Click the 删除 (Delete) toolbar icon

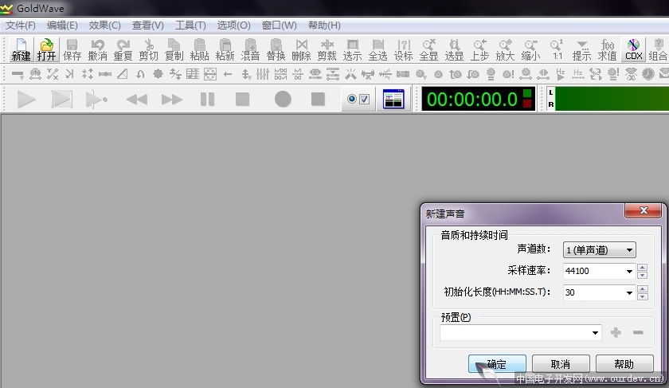301,49
